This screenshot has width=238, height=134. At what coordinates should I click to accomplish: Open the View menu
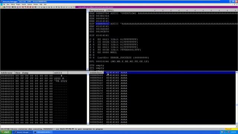click(x=8, y=4)
